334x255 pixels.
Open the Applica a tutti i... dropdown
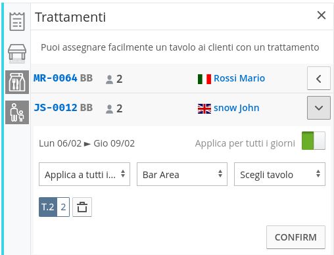[x=84, y=174]
